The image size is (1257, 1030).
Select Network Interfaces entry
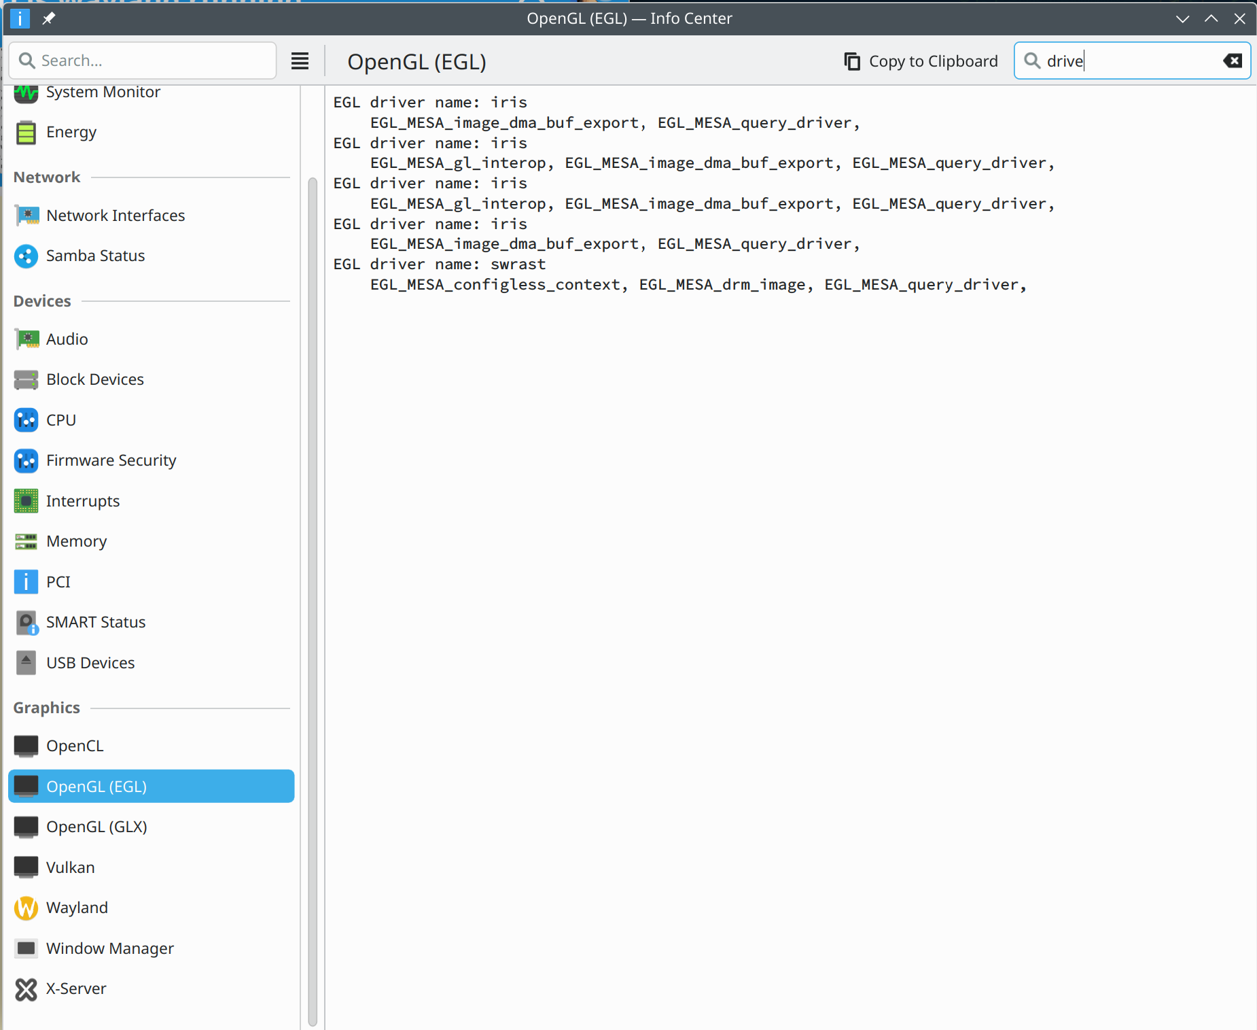click(x=151, y=216)
